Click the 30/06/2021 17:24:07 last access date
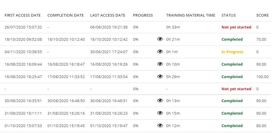272x133 pixels. 109,52
